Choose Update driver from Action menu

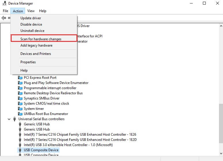pyautogui.click(x=31, y=18)
